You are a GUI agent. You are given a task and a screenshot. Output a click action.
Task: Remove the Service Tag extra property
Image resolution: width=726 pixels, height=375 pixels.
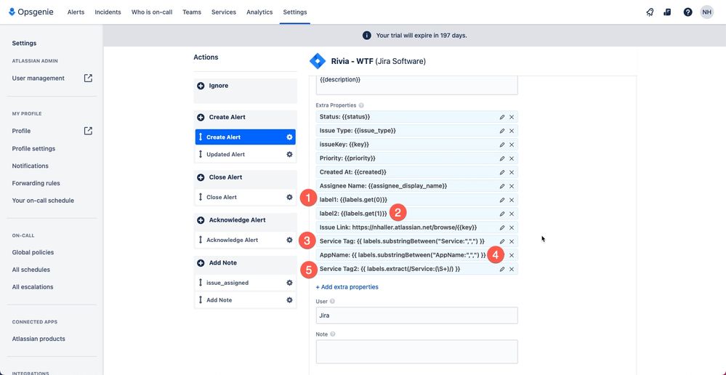pos(512,241)
